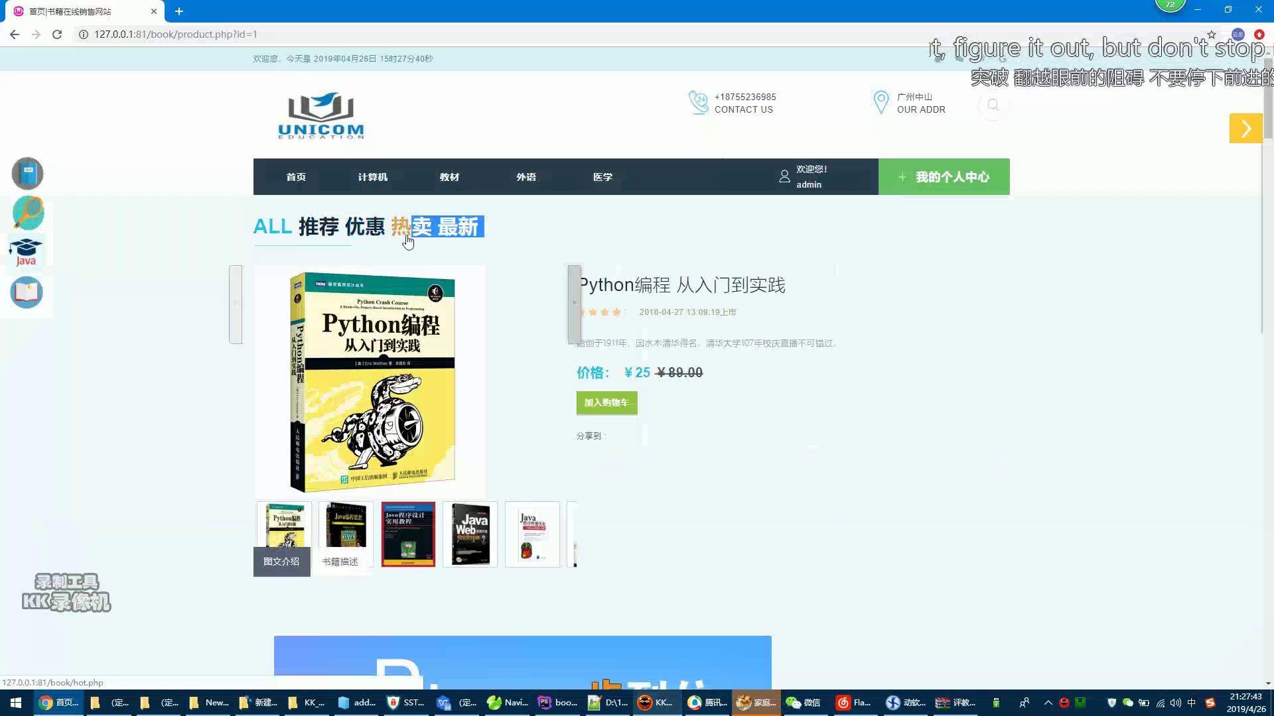Reload the page with refresh icon
This screenshot has height=716, width=1274.
click(x=57, y=34)
